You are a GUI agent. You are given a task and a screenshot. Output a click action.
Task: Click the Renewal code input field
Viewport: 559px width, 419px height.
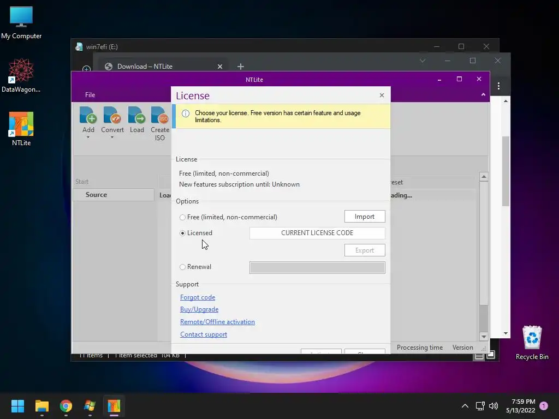317,267
